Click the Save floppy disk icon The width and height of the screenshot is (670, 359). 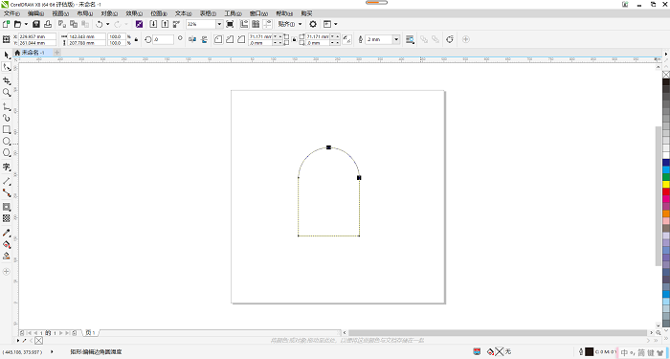(36, 24)
